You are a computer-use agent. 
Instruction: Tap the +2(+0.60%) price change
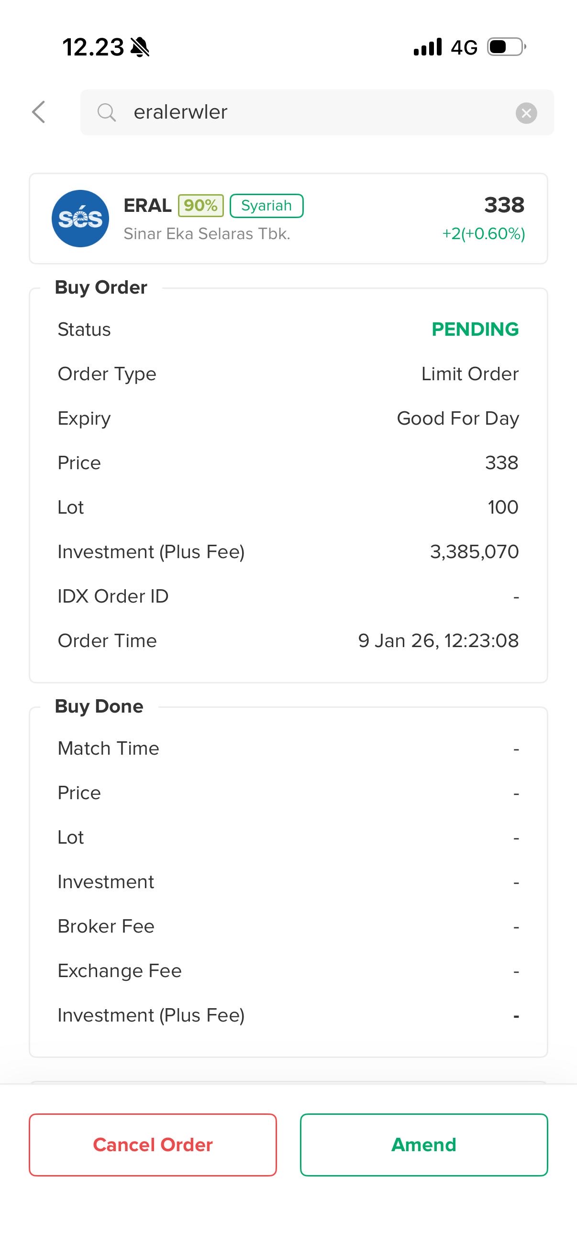point(483,234)
